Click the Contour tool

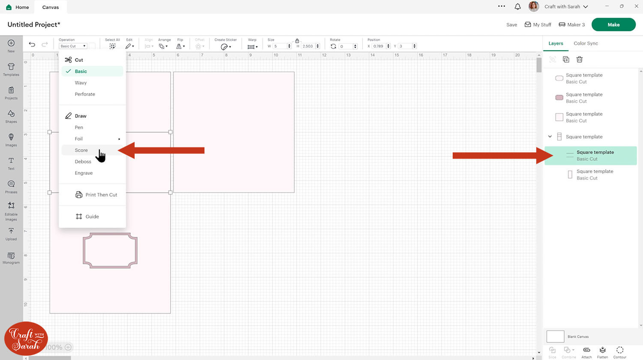620,352
